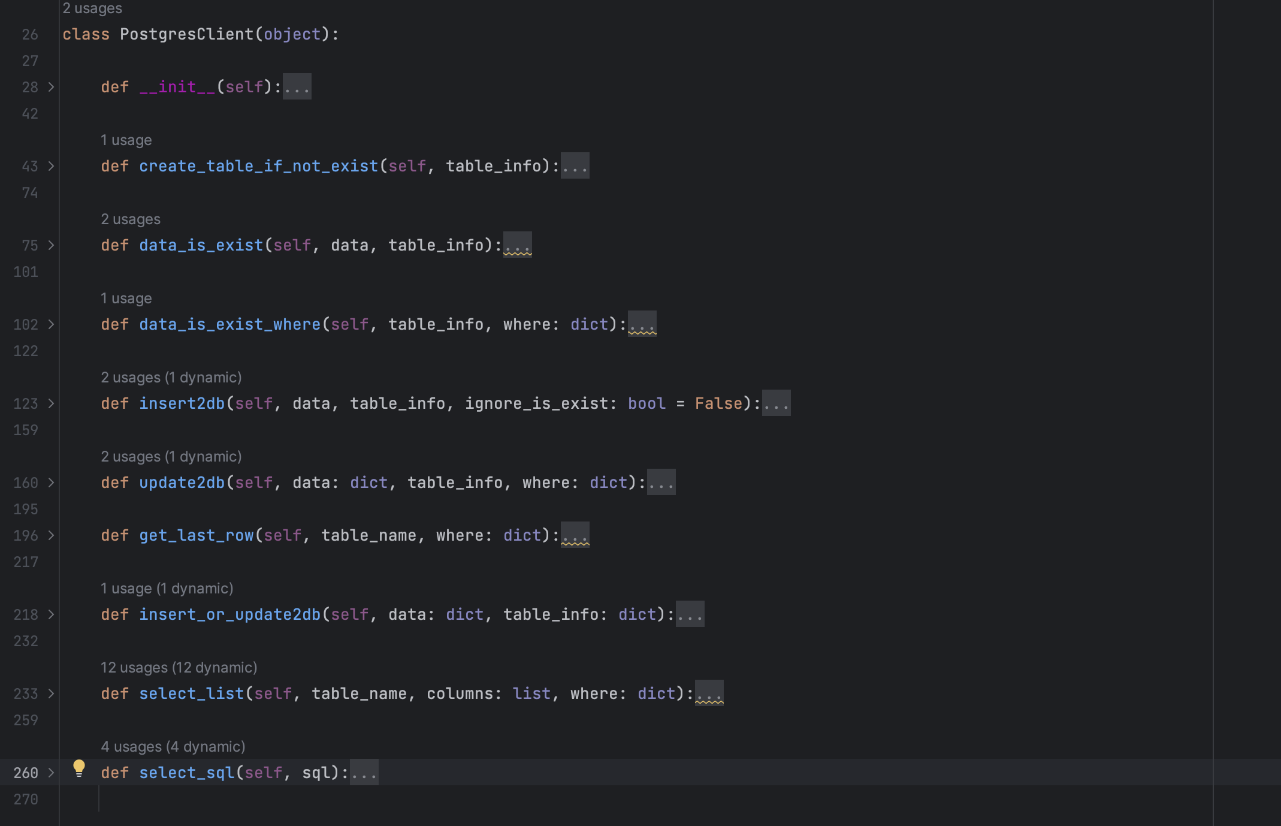Screen dimensions: 1281x826
Task: Click line number 101 in gutter
Action: (26, 272)
